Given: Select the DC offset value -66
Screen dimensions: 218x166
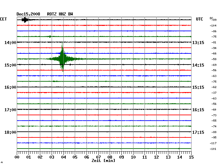Looking at the screenshot, I should click(214, 53).
